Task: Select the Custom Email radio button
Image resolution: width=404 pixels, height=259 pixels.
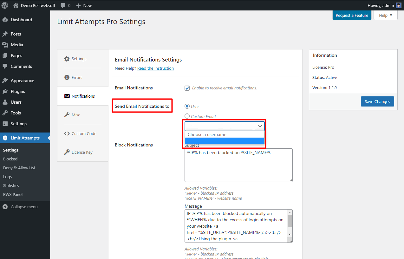Action: tap(187, 116)
